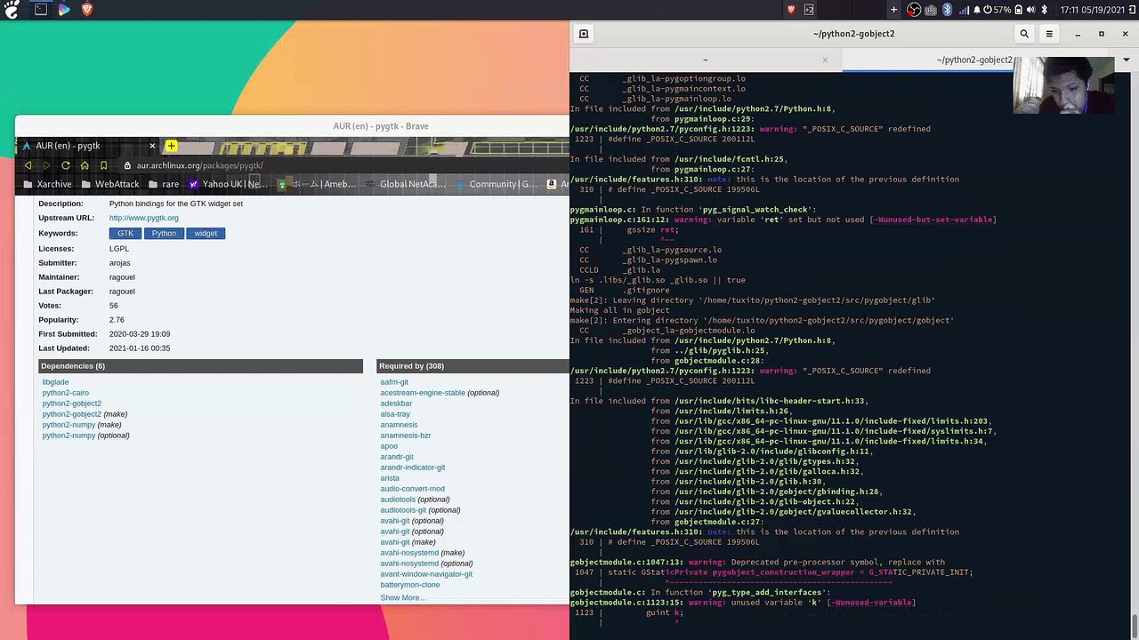Launch the colorful play-arrow app in panel
The width and height of the screenshot is (1139, 640).
pyautogui.click(x=64, y=10)
